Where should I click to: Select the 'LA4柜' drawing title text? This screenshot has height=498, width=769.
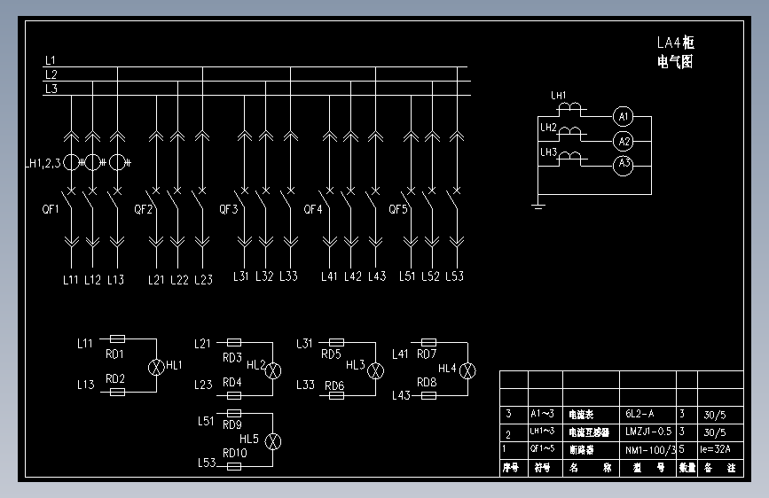click(676, 43)
